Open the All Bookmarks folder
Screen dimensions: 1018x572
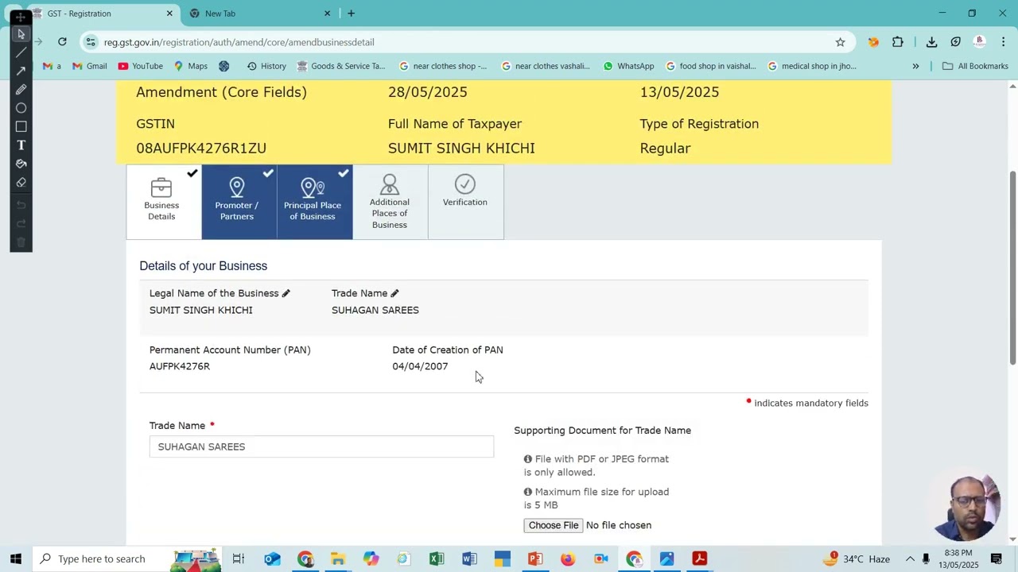point(975,66)
